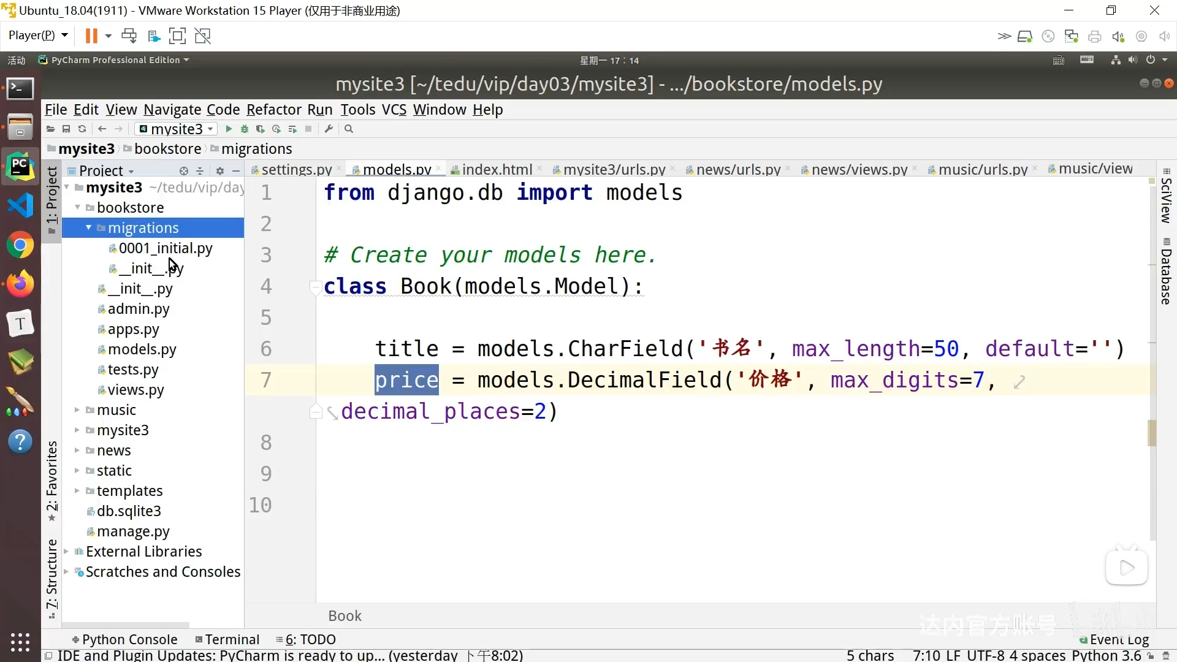Open the Project panel gear settings
The image size is (1177, 662).
[219, 171]
